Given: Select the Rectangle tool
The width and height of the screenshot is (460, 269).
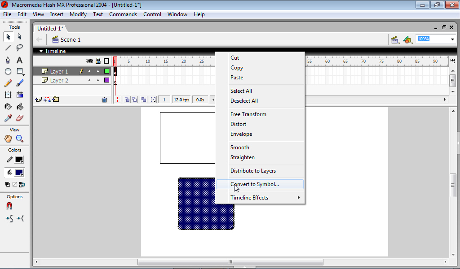Looking at the screenshot, I should point(20,71).
